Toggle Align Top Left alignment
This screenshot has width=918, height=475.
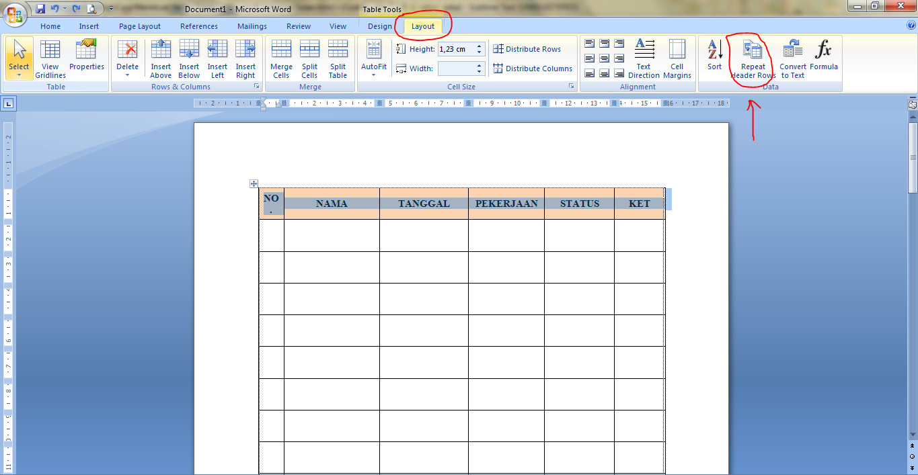588,42
